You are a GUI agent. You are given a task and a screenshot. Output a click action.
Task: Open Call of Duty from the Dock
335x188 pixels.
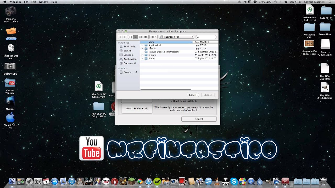[x=89, y=181]
